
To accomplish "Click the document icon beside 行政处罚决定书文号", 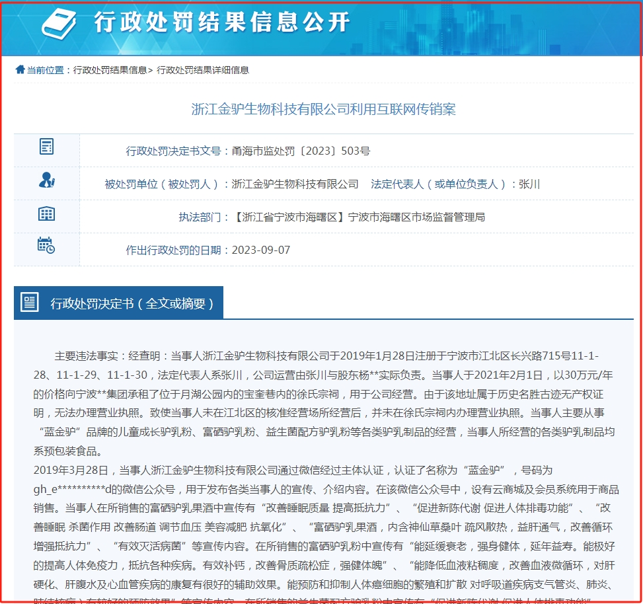I will pyautogui.click(x=46, y=147).
